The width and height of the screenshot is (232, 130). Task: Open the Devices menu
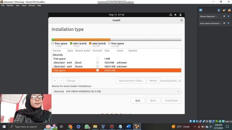click(32, 5)
